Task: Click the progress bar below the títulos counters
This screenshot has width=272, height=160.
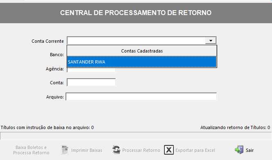Action: tap(136, 136)
